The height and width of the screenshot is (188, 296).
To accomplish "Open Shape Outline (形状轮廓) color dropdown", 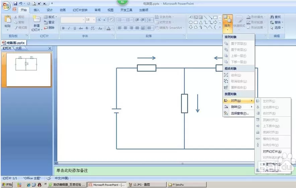I will click(x=256, y=22).
